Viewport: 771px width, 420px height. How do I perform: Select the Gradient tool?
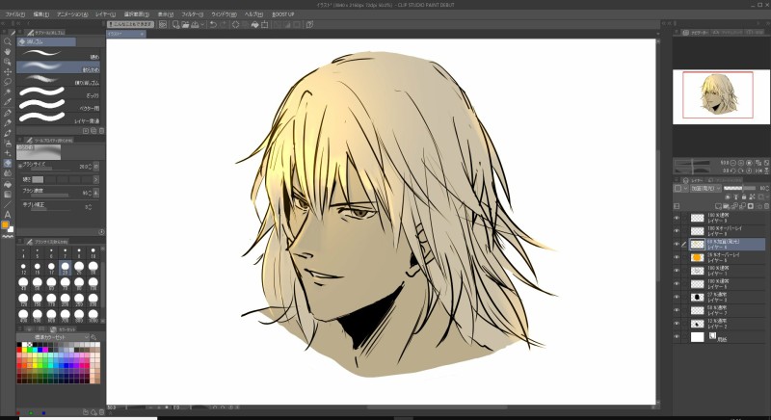[8, 195]
